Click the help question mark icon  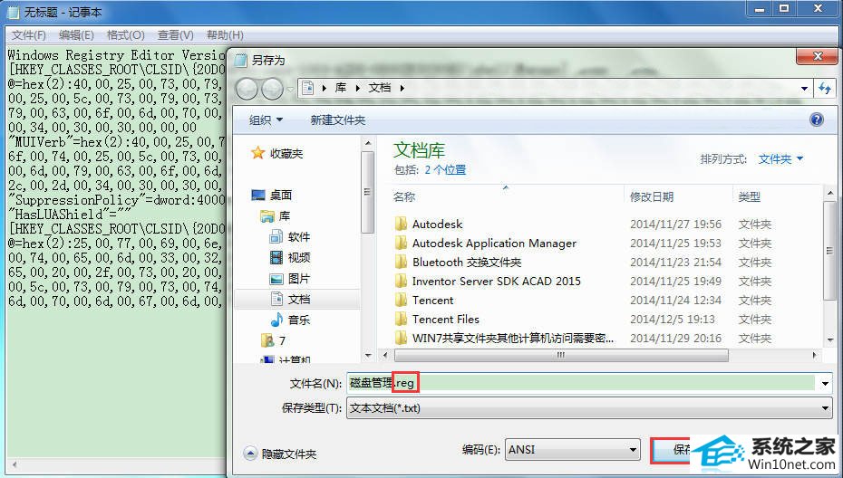816,119
